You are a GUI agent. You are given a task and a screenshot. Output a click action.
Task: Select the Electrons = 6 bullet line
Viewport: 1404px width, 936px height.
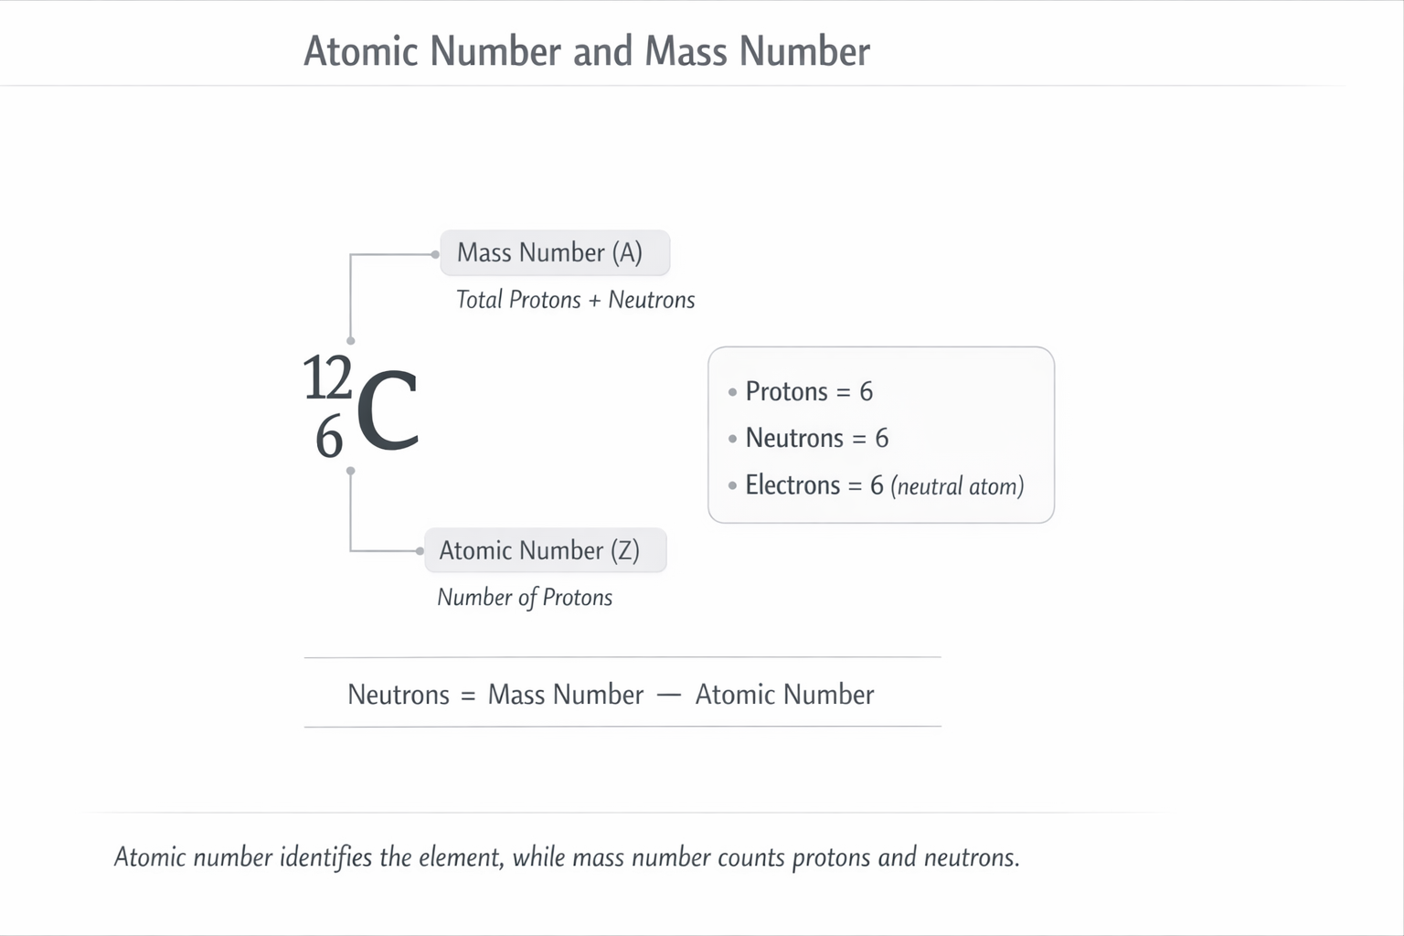click(x=876, y=485)
